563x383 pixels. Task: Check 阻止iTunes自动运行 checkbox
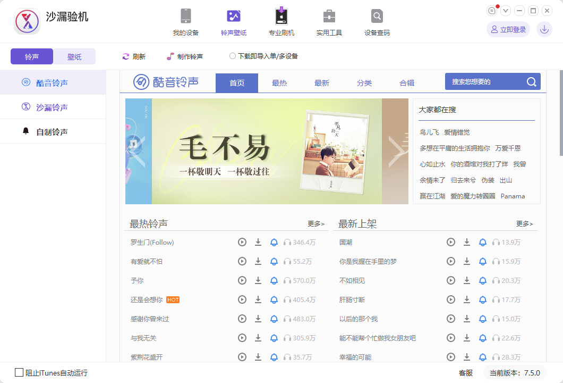point(19,372)
